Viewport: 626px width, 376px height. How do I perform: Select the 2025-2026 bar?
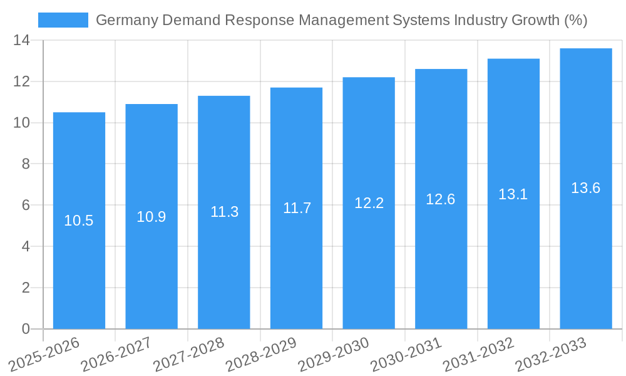79,221
